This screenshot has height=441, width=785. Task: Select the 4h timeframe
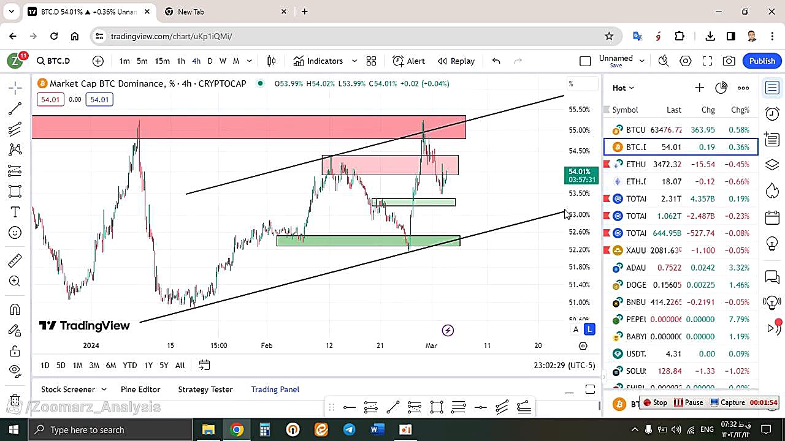pyautogui.click(x=196, y=61)
